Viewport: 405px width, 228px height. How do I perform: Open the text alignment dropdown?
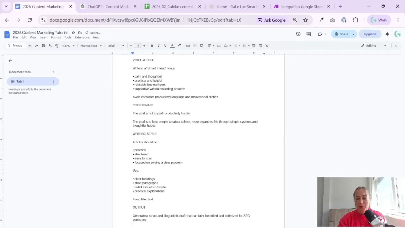click(211, 46)
